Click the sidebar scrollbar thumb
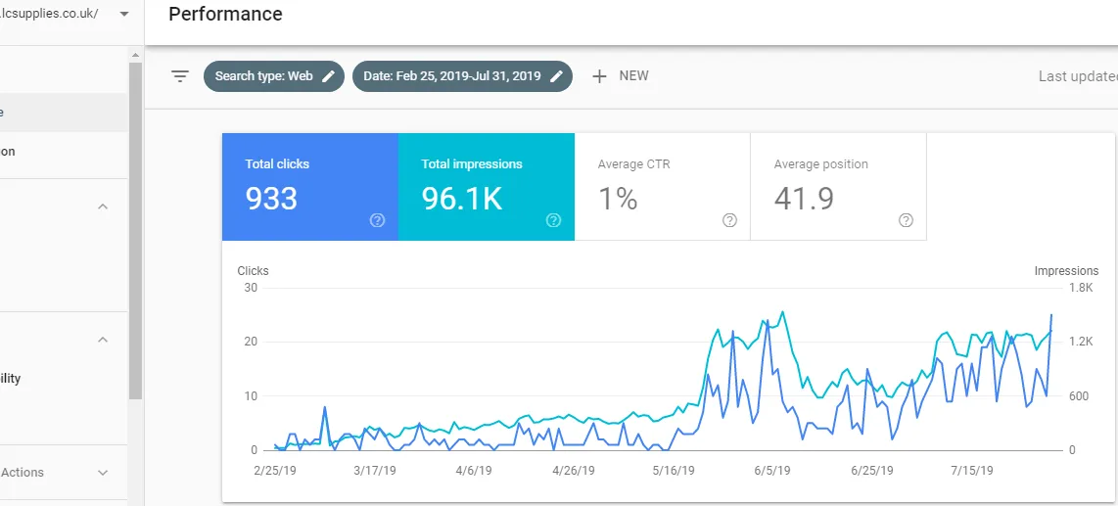 click(x=135, y=231)
